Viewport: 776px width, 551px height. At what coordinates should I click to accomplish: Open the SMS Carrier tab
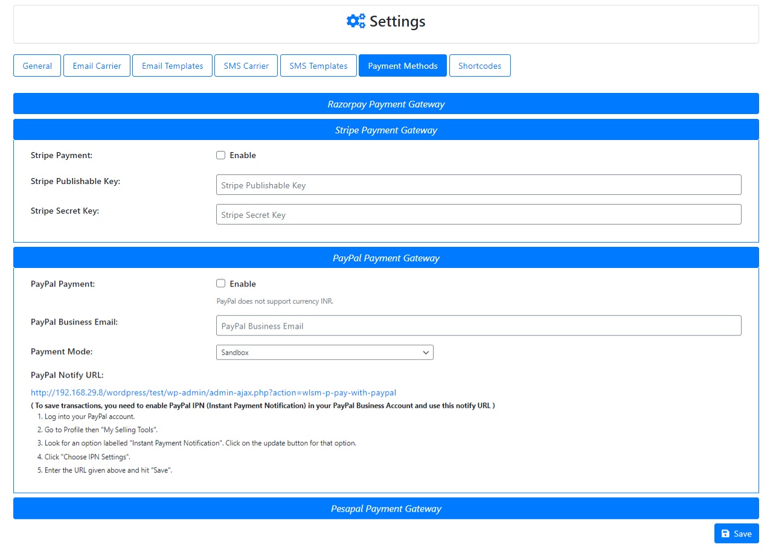coord(246,65)
